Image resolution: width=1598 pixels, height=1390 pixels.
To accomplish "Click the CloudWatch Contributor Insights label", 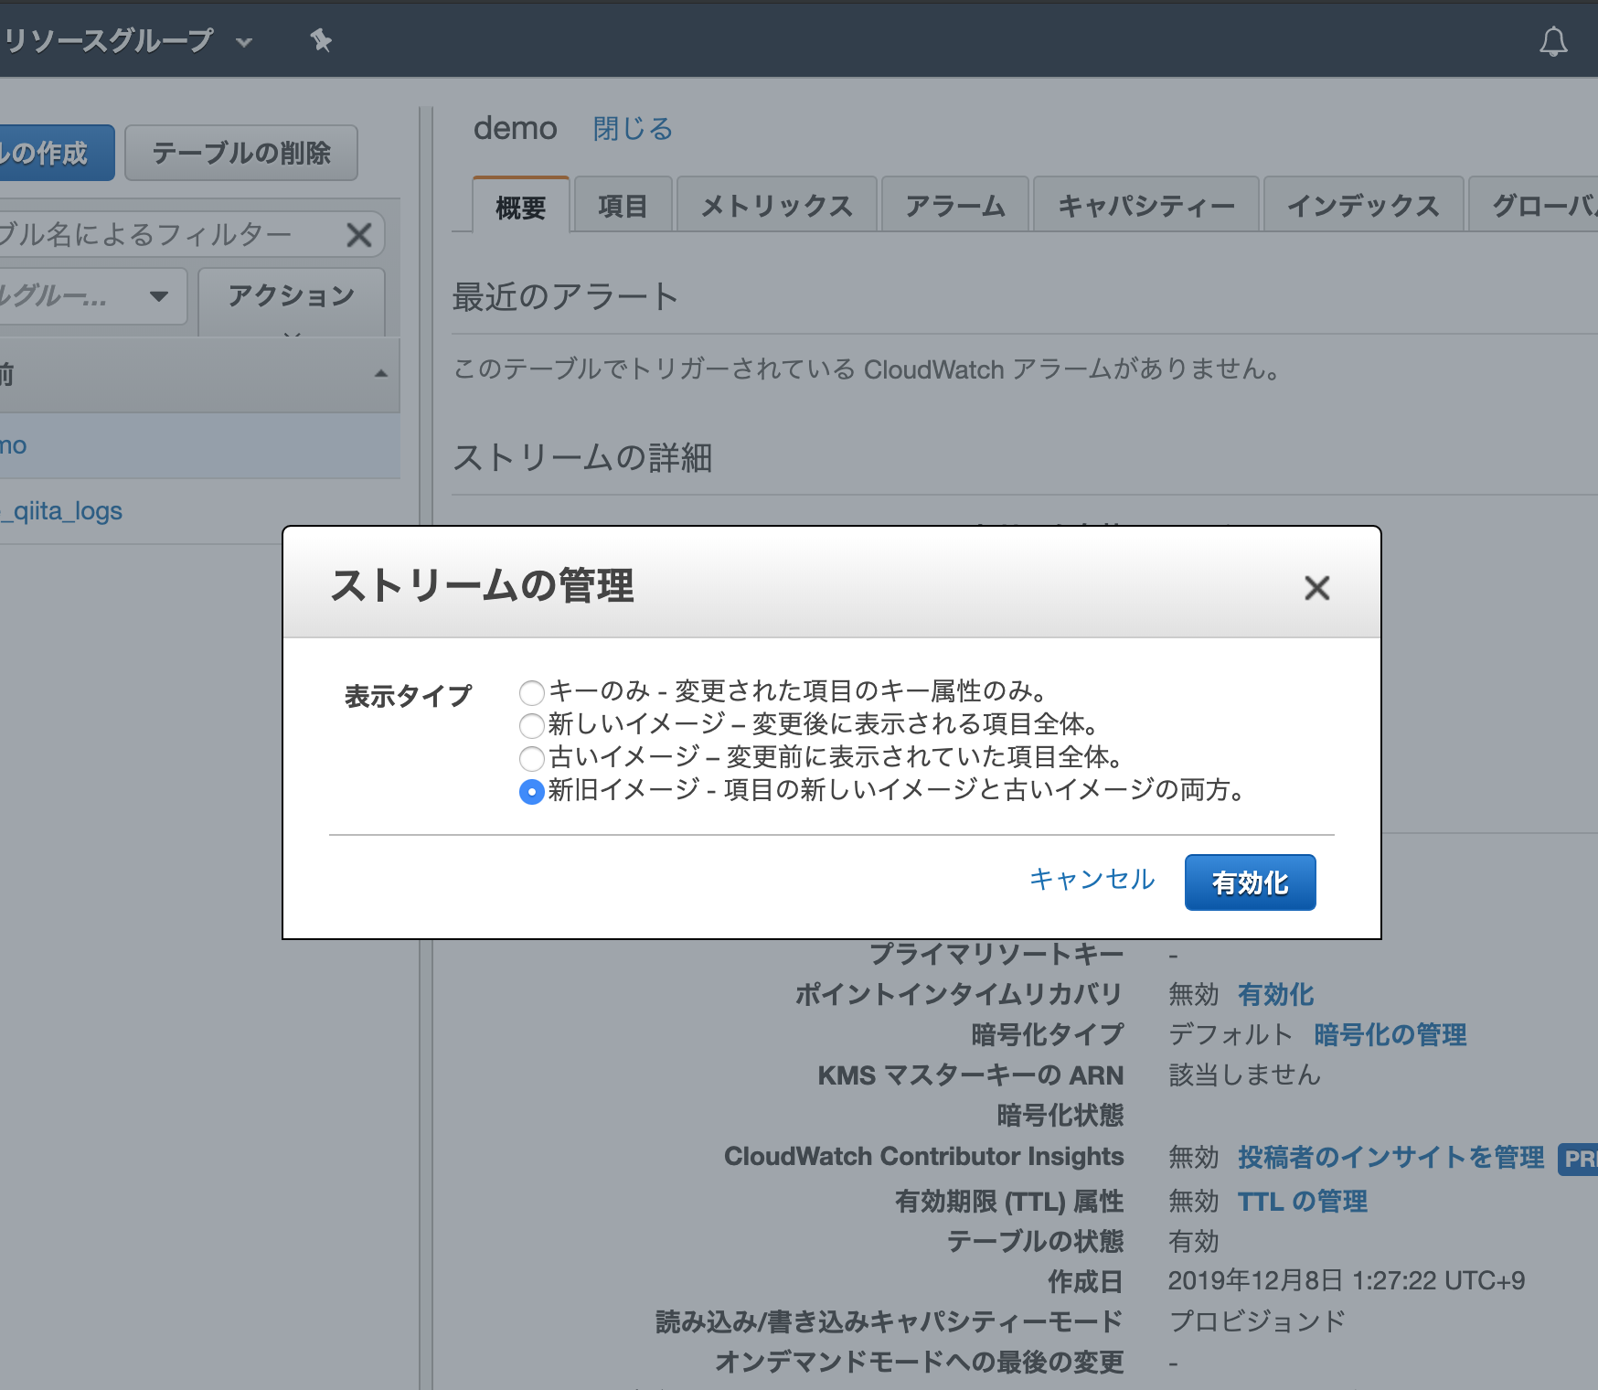I will pyautogui.click(x=923, y=1157).
